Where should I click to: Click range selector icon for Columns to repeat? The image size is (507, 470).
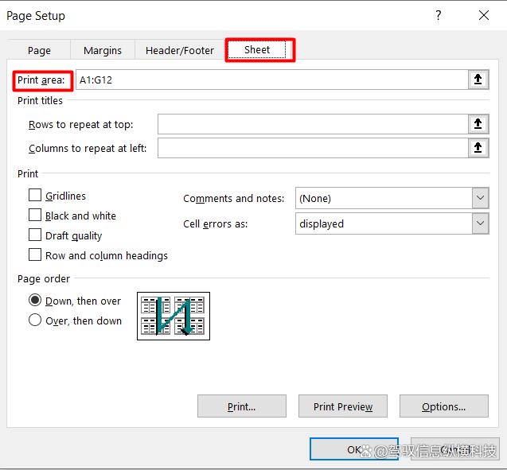(478, 148)
